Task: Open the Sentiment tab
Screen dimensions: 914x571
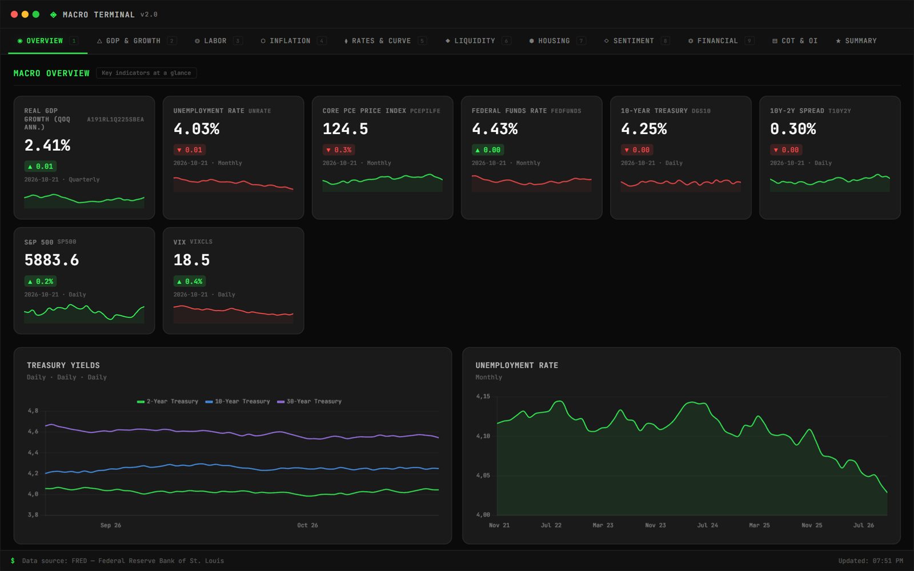Action: tap(636, 41)
